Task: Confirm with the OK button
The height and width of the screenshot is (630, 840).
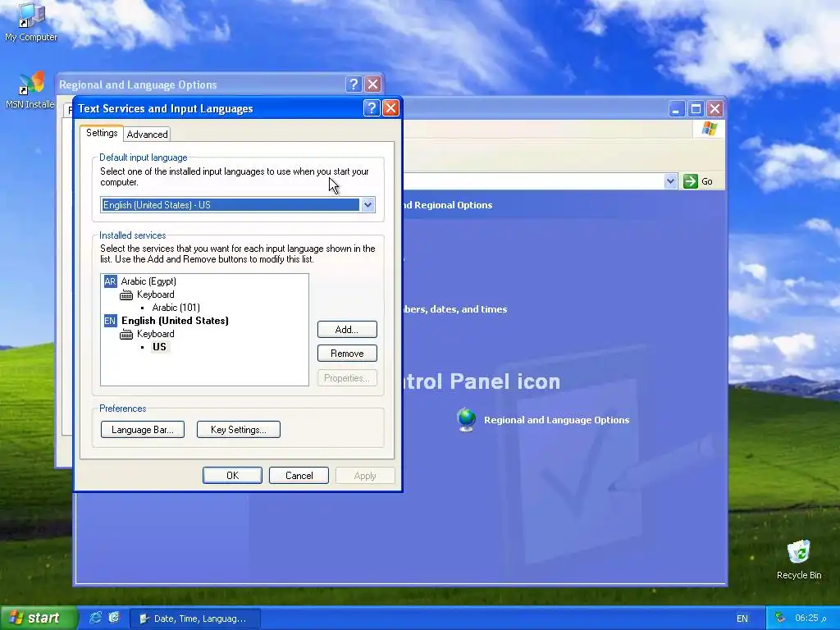Action: 232,476
